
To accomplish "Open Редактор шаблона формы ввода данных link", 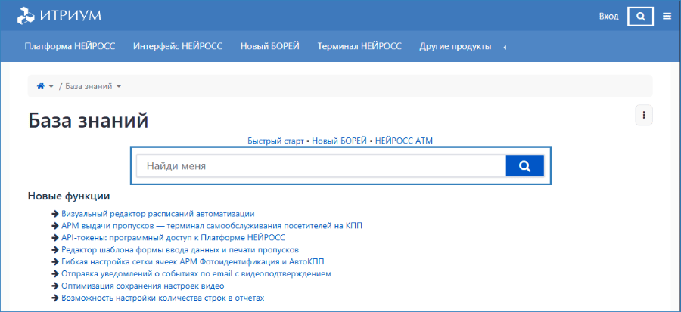I will [x=180, y=250].
